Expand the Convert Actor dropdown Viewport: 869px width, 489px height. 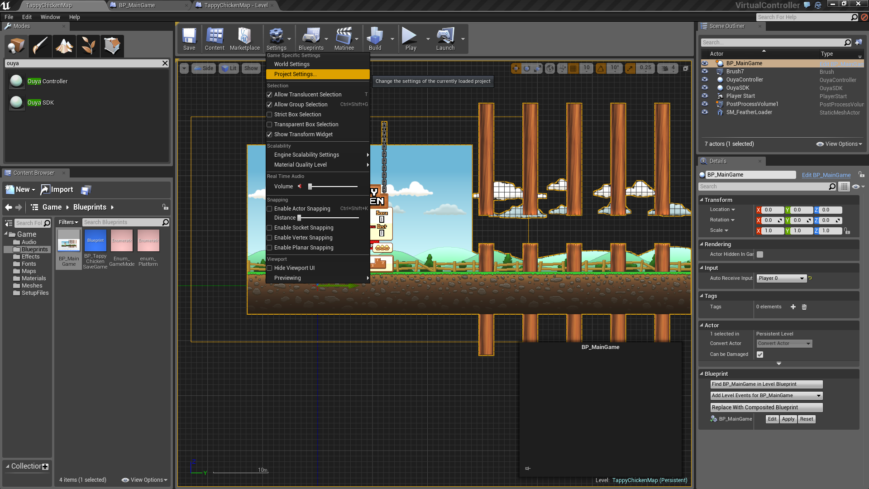tap(784, 344)
